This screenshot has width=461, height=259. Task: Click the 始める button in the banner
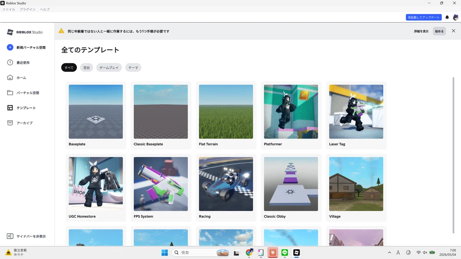pyautogui.click(x=439, y=31)
